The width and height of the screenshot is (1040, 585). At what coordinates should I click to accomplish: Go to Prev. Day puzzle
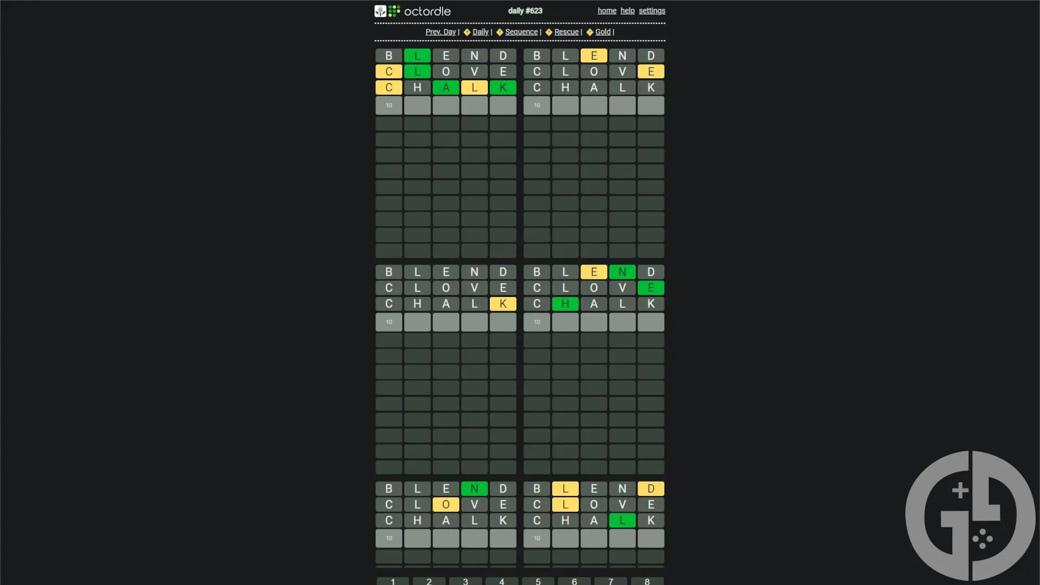click(x=440, y=32)
